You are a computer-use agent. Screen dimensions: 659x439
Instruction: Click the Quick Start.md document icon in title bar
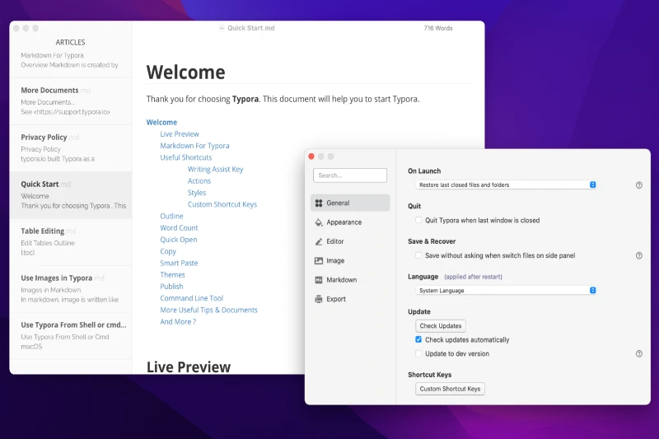(x=222, y=28)
